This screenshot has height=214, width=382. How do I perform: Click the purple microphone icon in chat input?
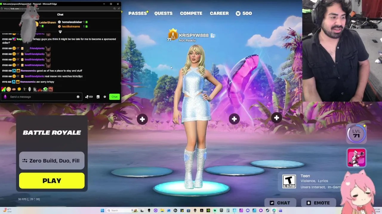click(5, 97)
